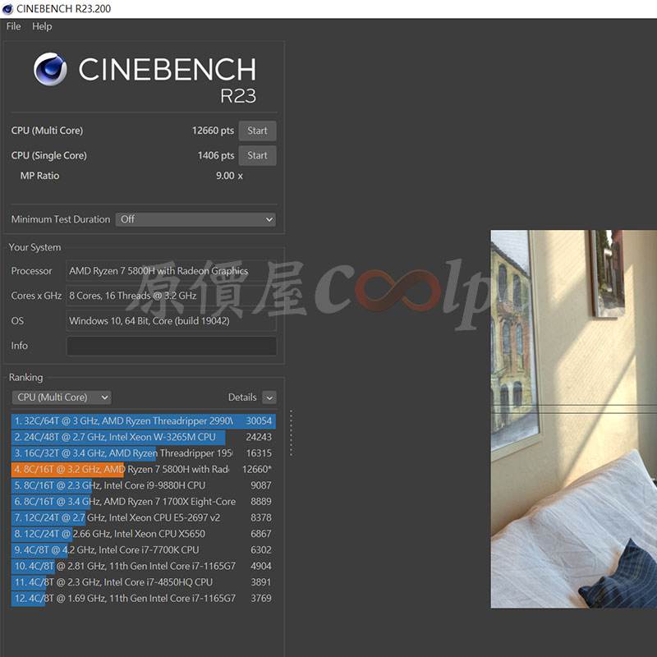Select the Core i7-7700K ranking row
The height and width of the screenshot is (657, 657).
click(143, 549)
